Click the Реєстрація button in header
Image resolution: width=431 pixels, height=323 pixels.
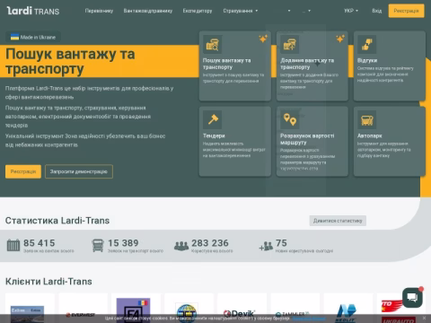point(406,11)
